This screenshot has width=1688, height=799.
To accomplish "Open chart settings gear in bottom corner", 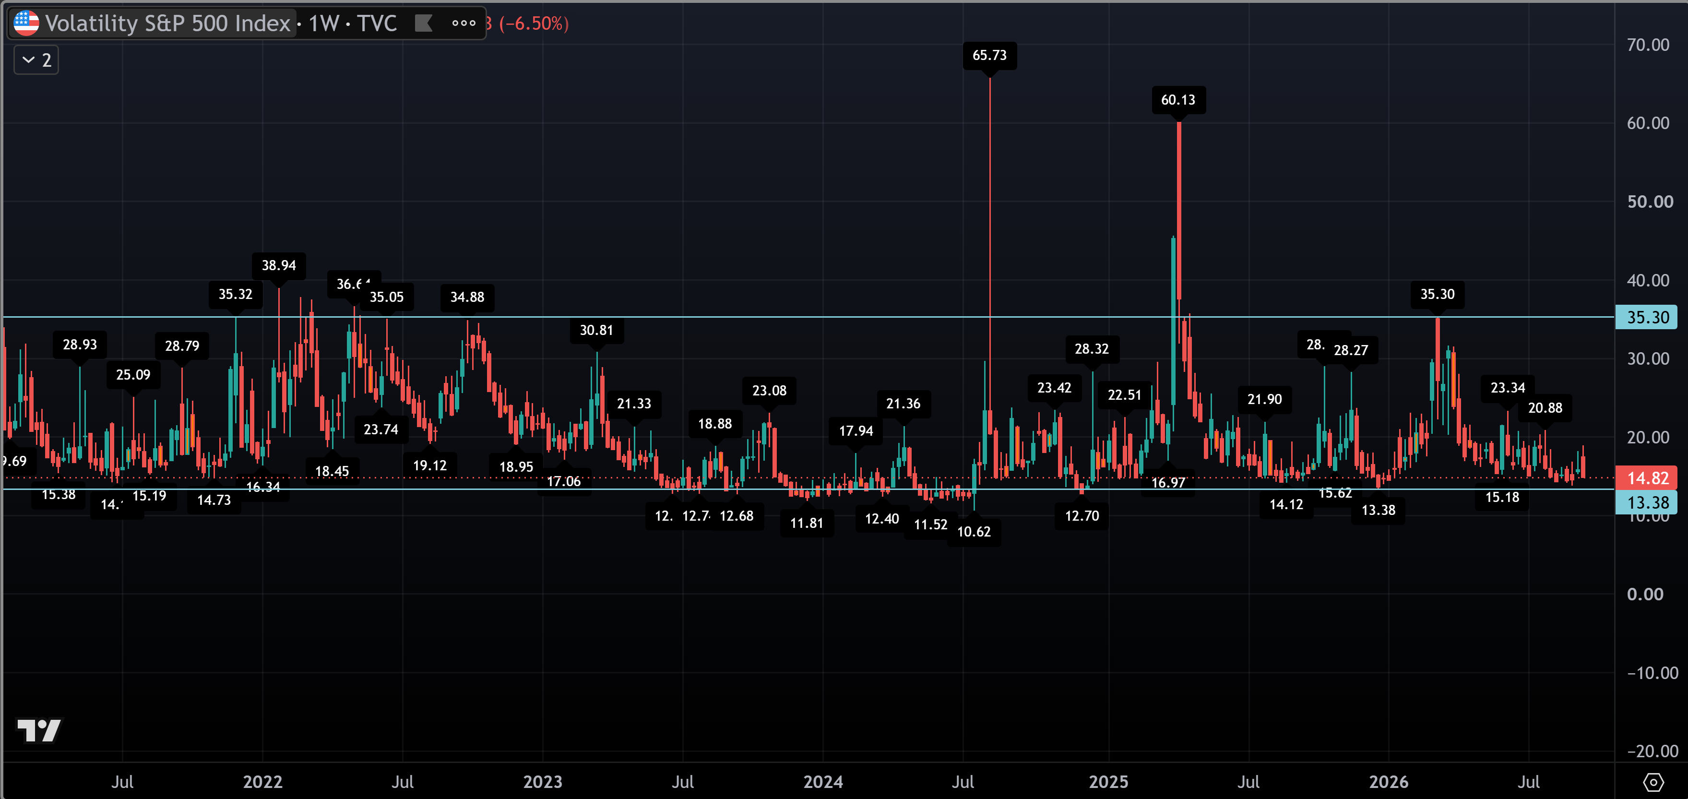I will pos(1652,782).
